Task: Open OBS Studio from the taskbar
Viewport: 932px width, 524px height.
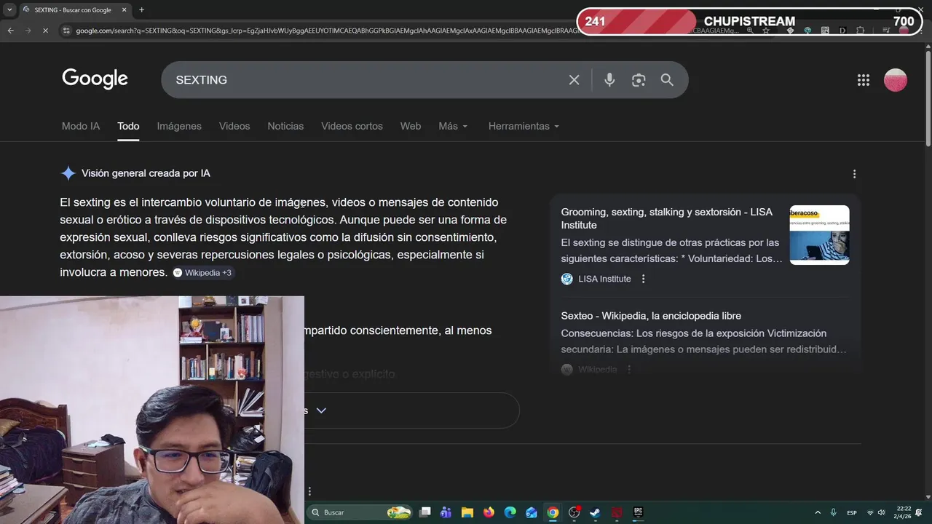Action: (574, 512)
